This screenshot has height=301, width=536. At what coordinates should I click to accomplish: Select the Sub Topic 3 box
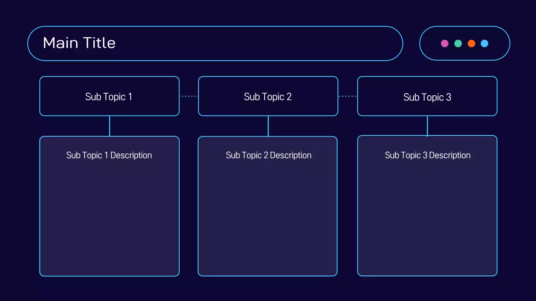pyautogui.click(x=427, y=97)
